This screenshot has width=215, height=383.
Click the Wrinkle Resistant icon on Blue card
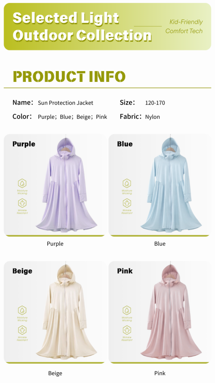127,203
